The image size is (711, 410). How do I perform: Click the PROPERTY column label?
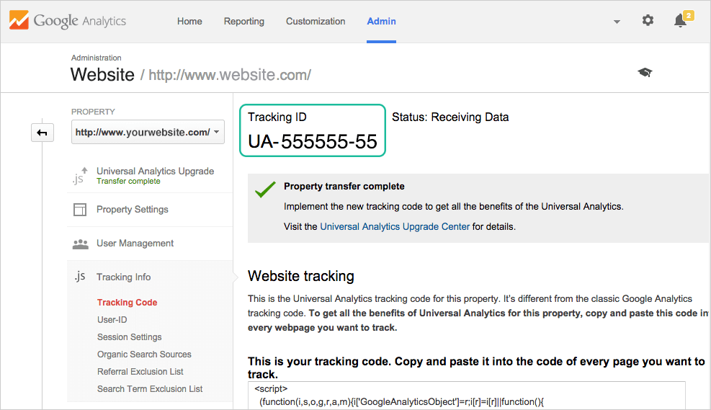93,112
